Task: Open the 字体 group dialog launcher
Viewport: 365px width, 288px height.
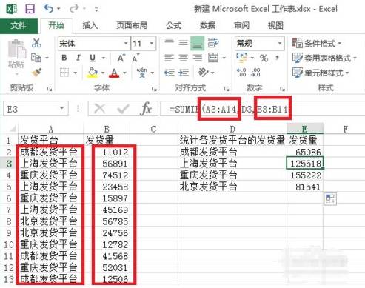Action: point(154,89)
